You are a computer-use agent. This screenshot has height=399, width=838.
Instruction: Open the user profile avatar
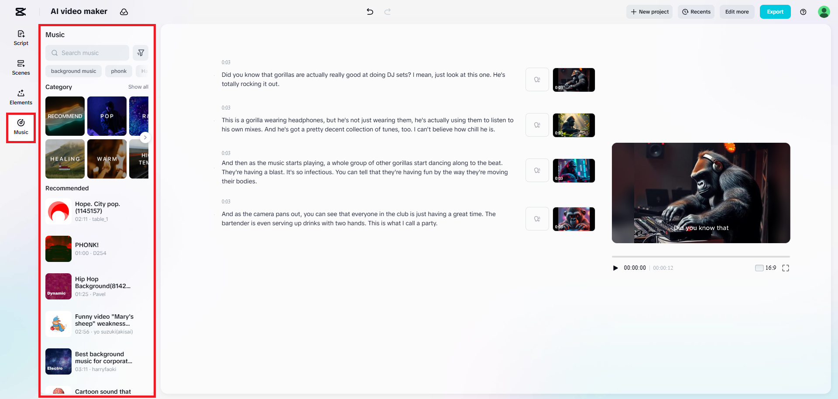pyautogui.click(x=824, y=12)
